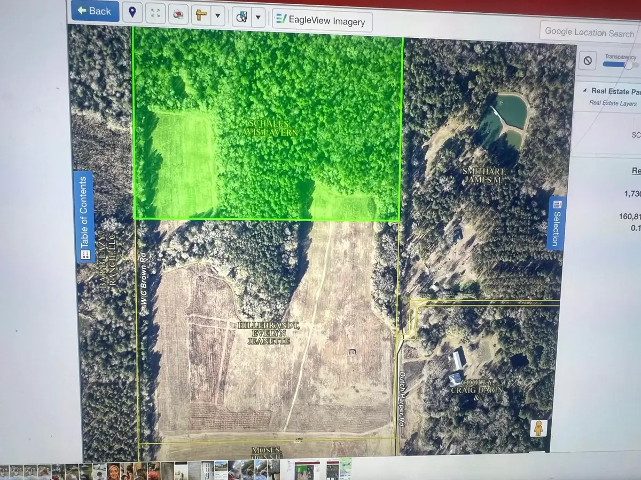Click the zoom to full extent icon
This screenshot has height=480, width=641.
click(155, 13)
